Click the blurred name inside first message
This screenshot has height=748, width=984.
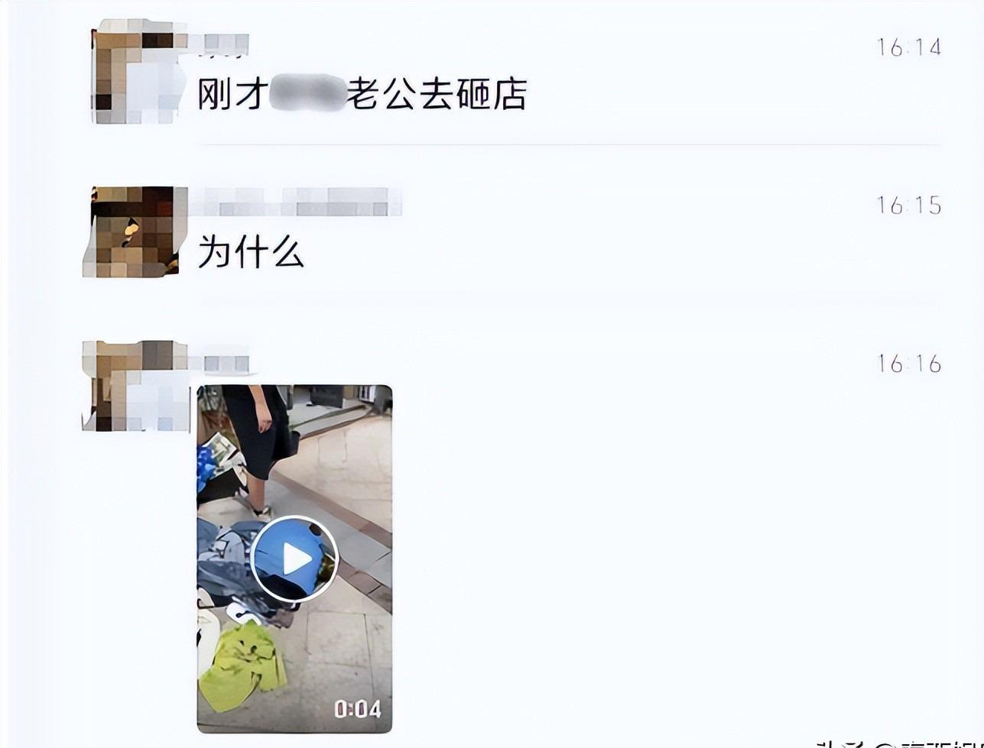(307, 93)
